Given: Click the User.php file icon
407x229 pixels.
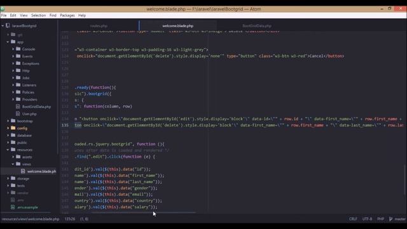Looking at the screenshot, I should 18,114.
